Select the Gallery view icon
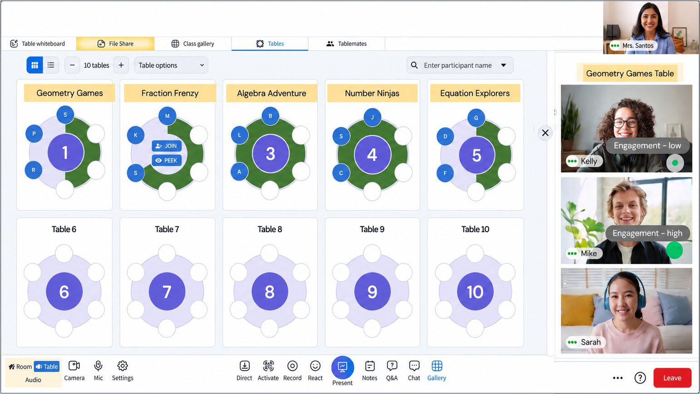This screenshot has height=394, width=700. pos(437,366)
